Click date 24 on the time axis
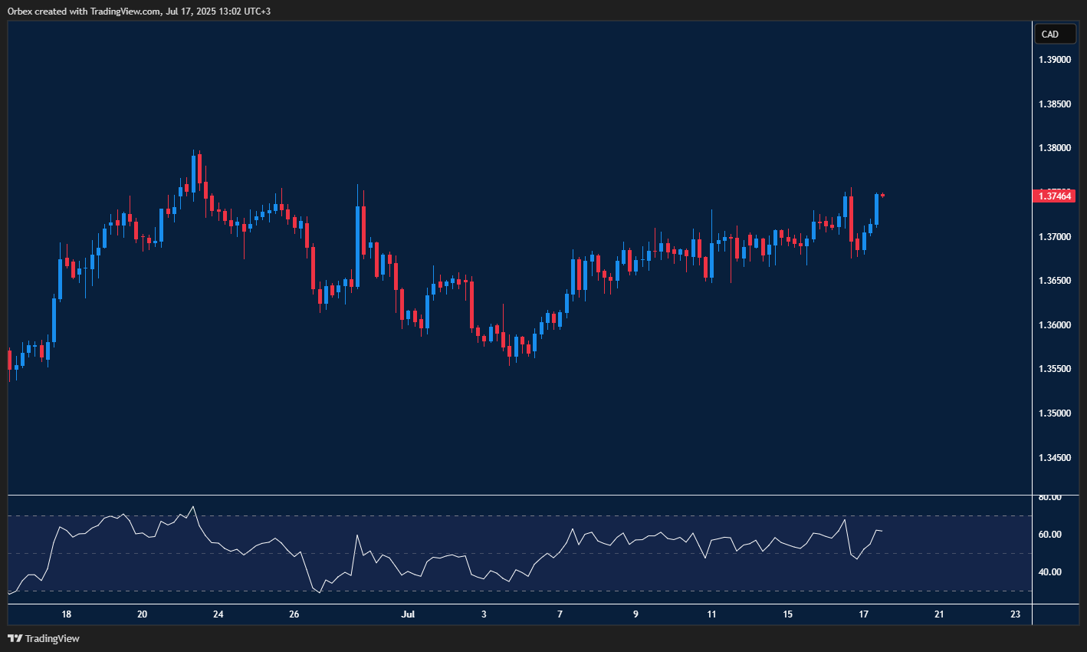This screenshot has width=1087, height=652. [x=218, y=614]
